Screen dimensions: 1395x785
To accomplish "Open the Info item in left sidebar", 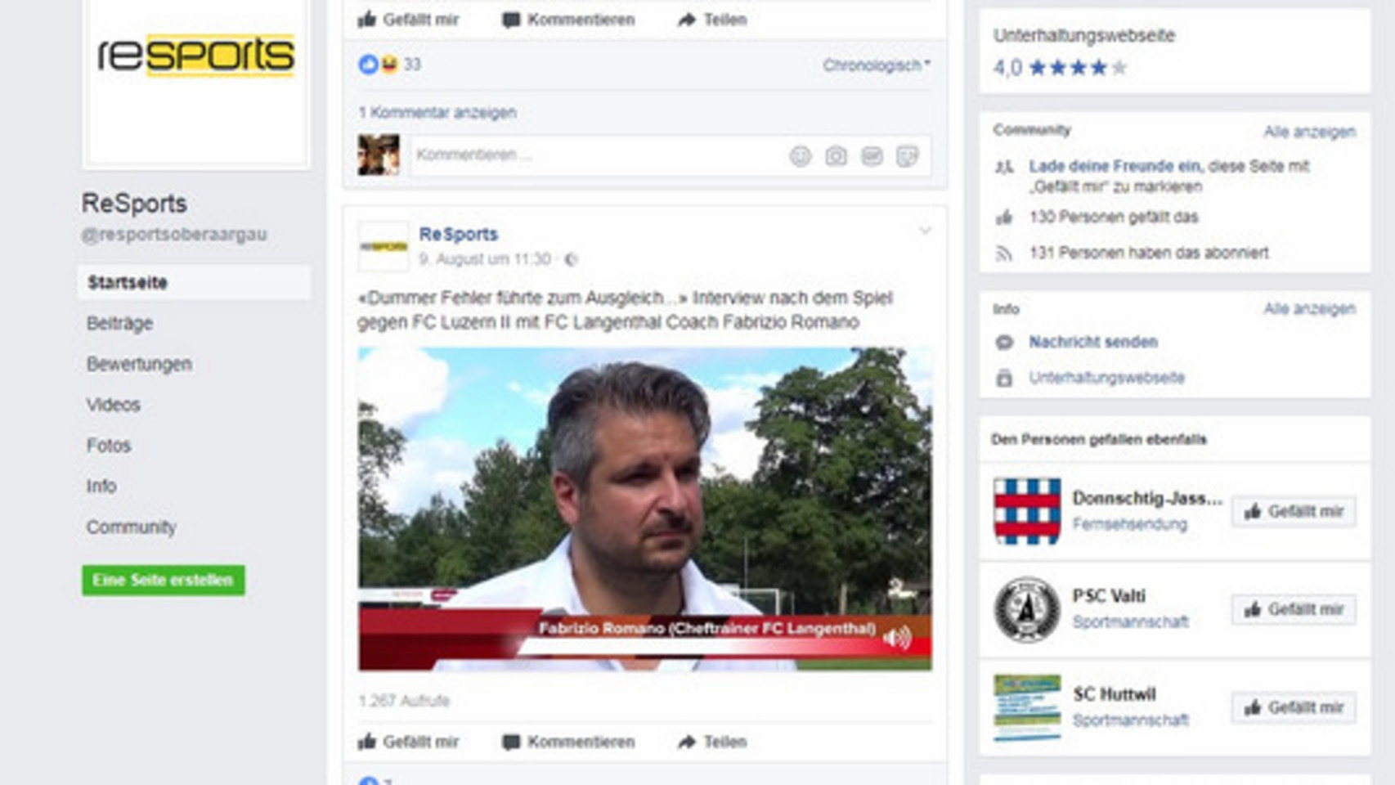I will pos(101,487).
